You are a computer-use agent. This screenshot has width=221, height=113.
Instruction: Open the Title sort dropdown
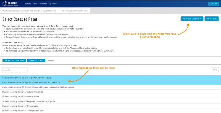pos(214,70)
